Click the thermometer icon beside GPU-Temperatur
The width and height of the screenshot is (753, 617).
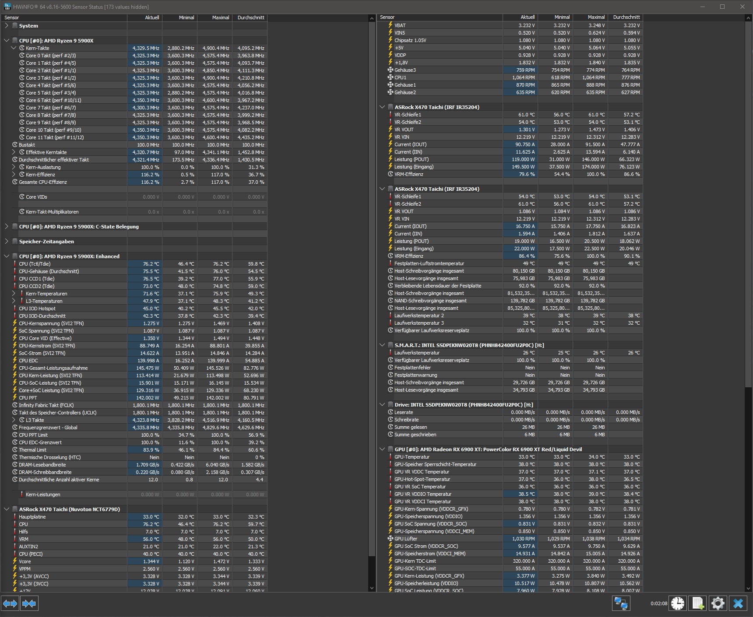391,457
